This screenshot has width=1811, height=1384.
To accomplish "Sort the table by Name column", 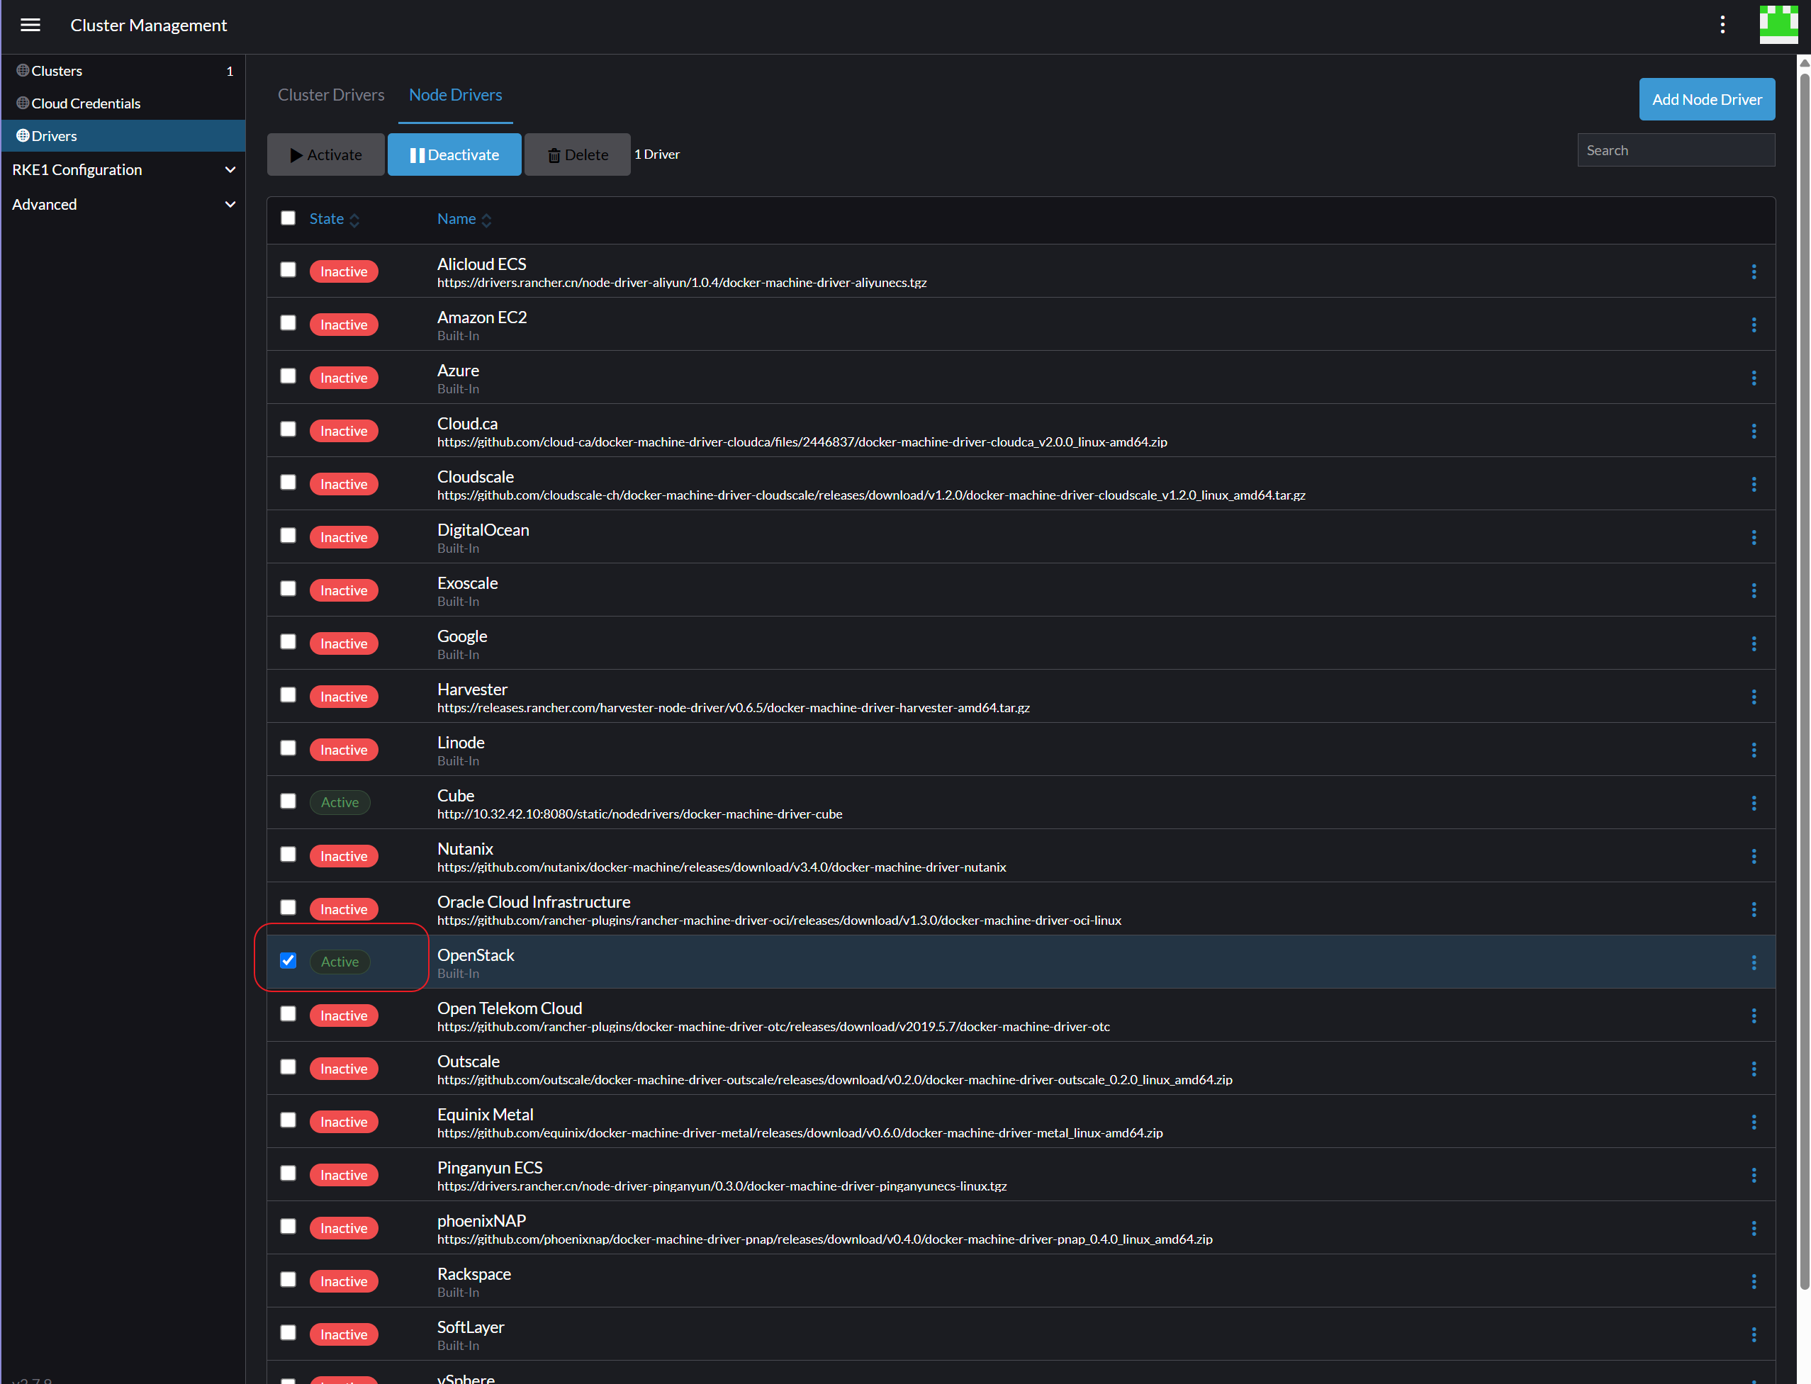I will (x=464, y=219).
